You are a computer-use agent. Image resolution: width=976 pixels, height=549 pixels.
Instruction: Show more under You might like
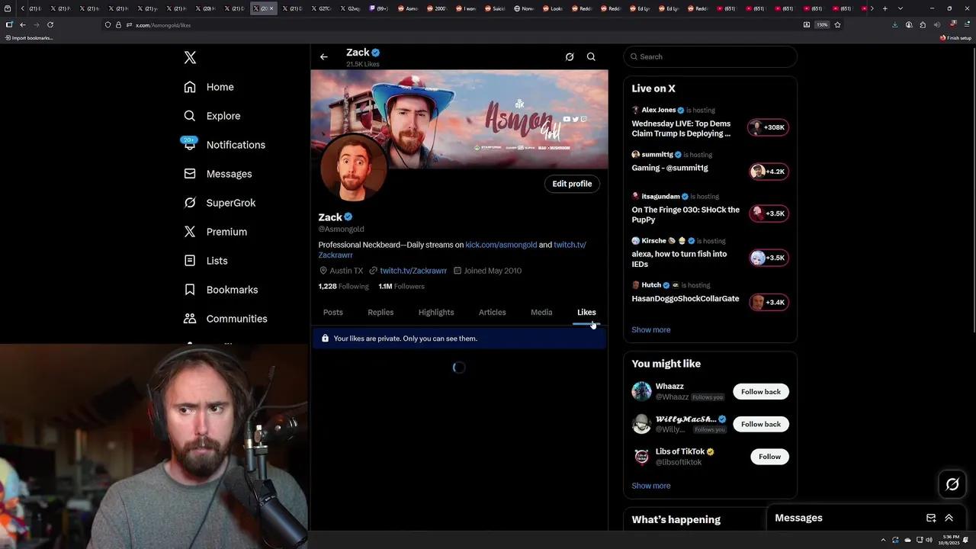click(650, 486)
